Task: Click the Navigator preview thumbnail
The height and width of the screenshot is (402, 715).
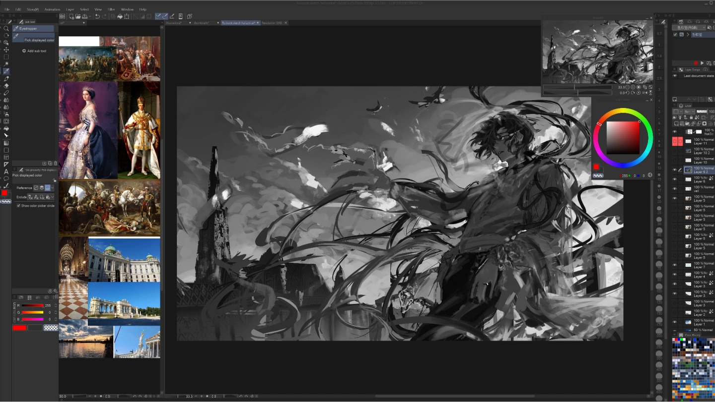Action: [x=597, y=52]
